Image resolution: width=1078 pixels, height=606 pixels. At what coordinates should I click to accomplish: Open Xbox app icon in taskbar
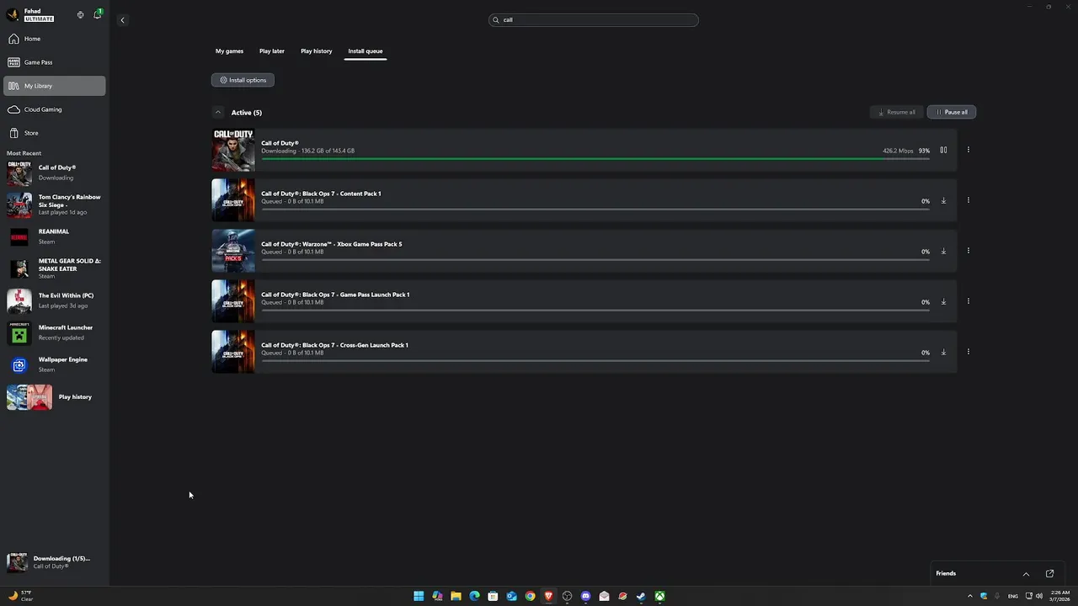tap(659, 596)
